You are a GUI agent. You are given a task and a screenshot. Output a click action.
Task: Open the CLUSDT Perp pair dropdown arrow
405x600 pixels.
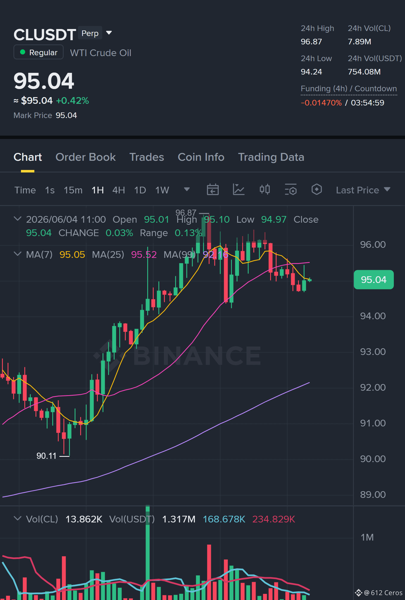click(109, 33)
